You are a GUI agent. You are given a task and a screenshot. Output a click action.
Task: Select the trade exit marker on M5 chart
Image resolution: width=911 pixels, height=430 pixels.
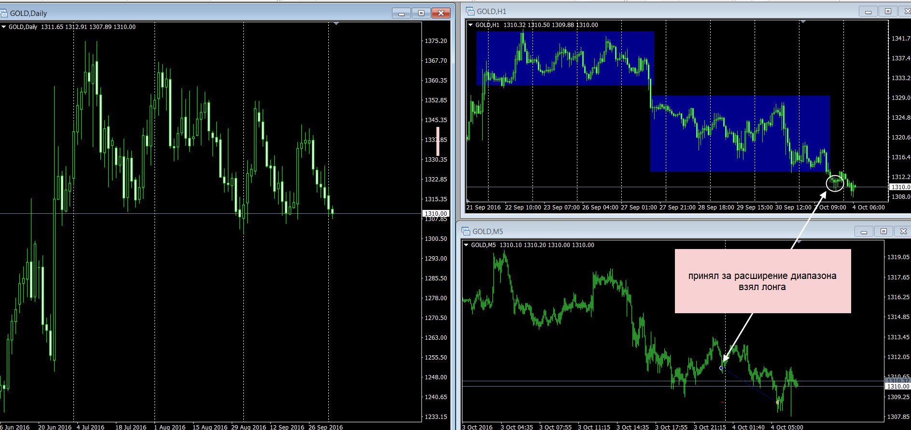[x=777, y=402]
